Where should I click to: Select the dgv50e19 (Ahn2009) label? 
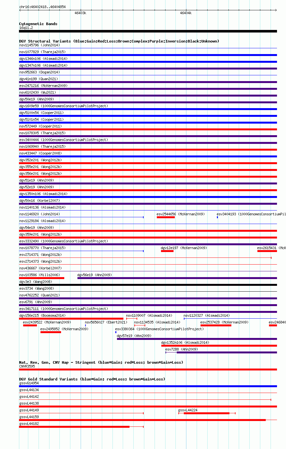point(37,99)
